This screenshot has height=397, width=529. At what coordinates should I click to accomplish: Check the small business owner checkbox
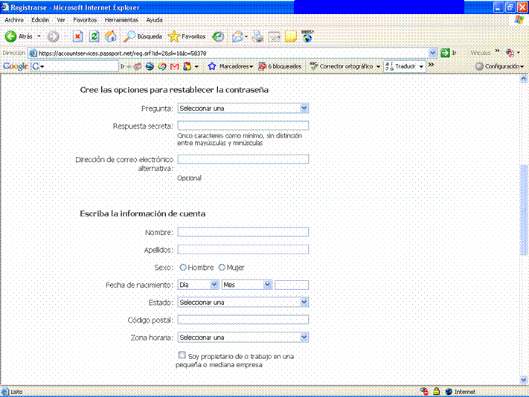coord(182,356)
